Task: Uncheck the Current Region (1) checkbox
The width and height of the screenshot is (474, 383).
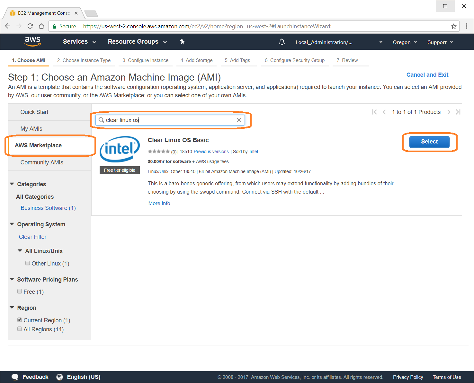Action: 20,320
